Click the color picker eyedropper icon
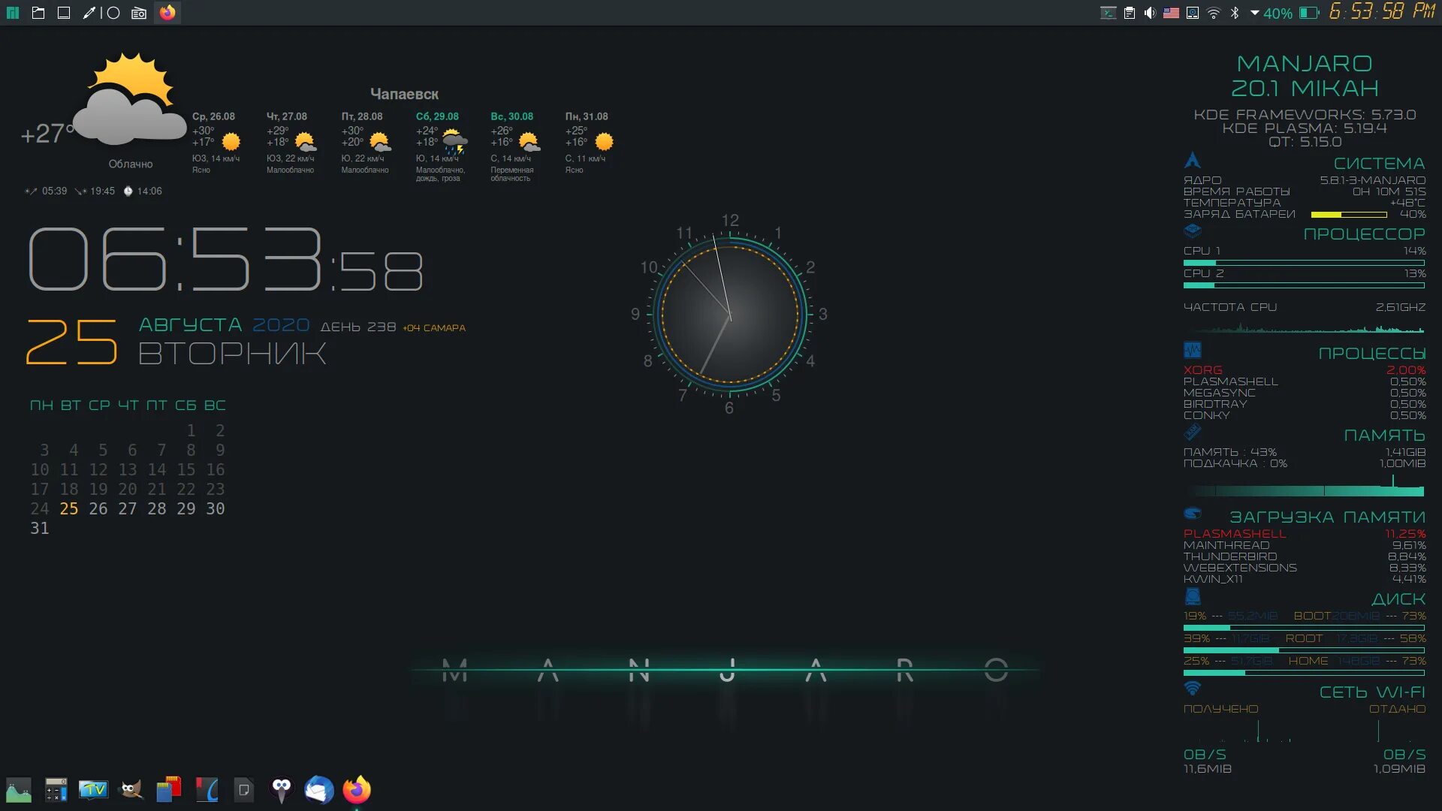The image size is (1442, 811). click(x=89, y=13)
